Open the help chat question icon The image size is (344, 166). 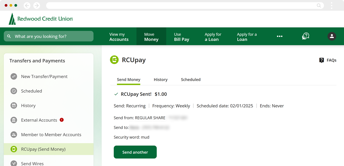[x=306, y=36]
